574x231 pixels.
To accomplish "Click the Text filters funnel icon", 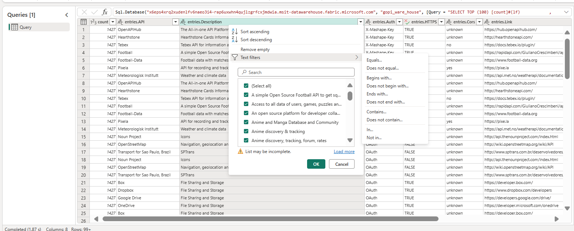I will tap(235, 58).
